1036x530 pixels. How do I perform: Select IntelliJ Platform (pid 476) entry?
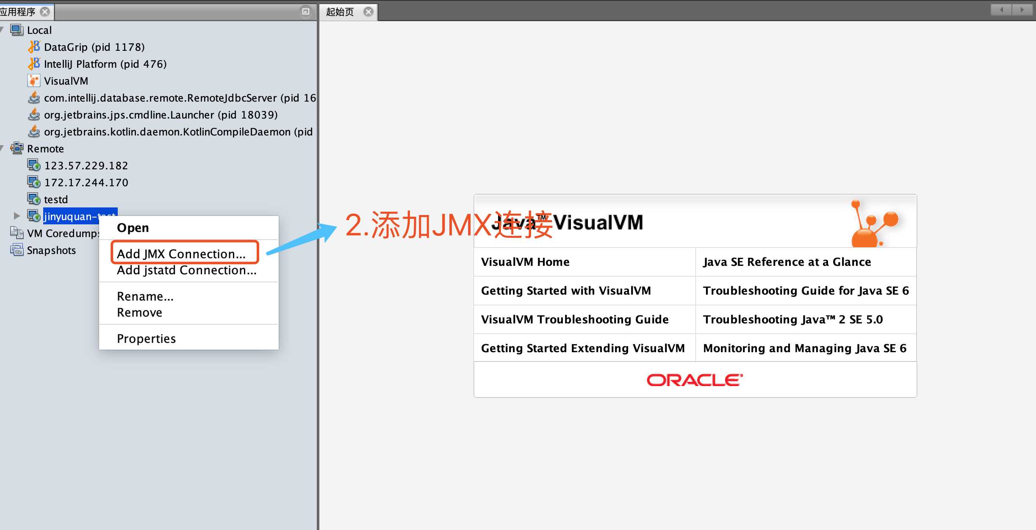105,64
